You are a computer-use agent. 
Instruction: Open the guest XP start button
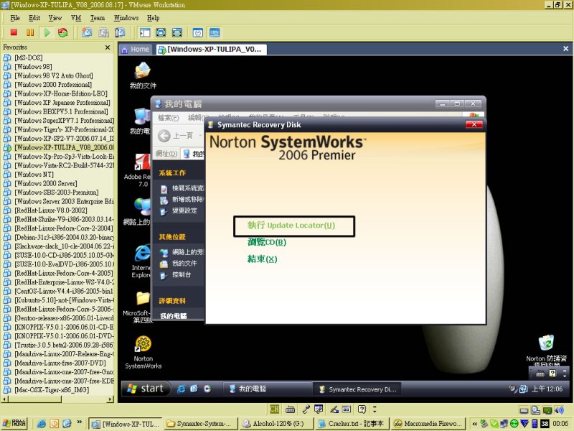point(146,389)
